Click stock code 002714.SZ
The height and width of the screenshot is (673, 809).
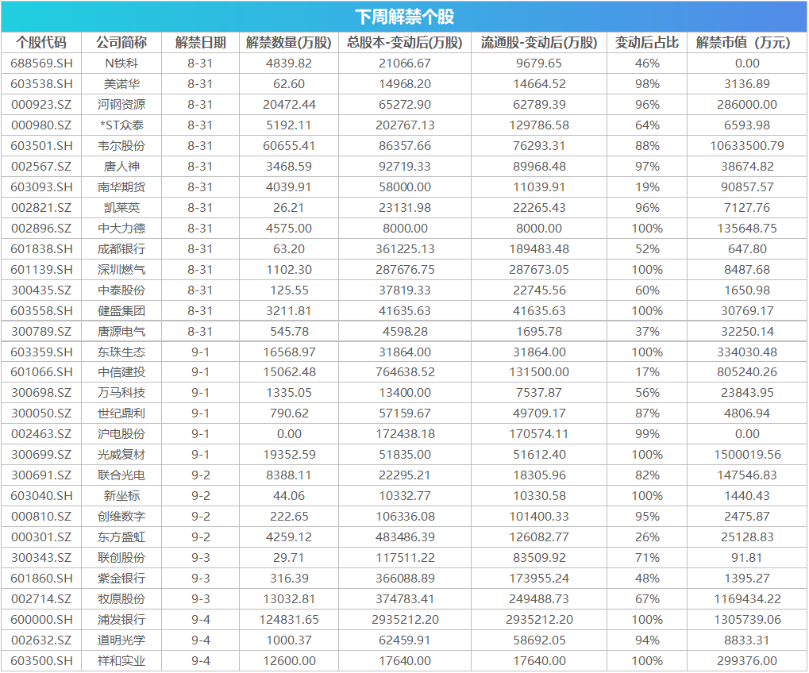coord(41,599)
